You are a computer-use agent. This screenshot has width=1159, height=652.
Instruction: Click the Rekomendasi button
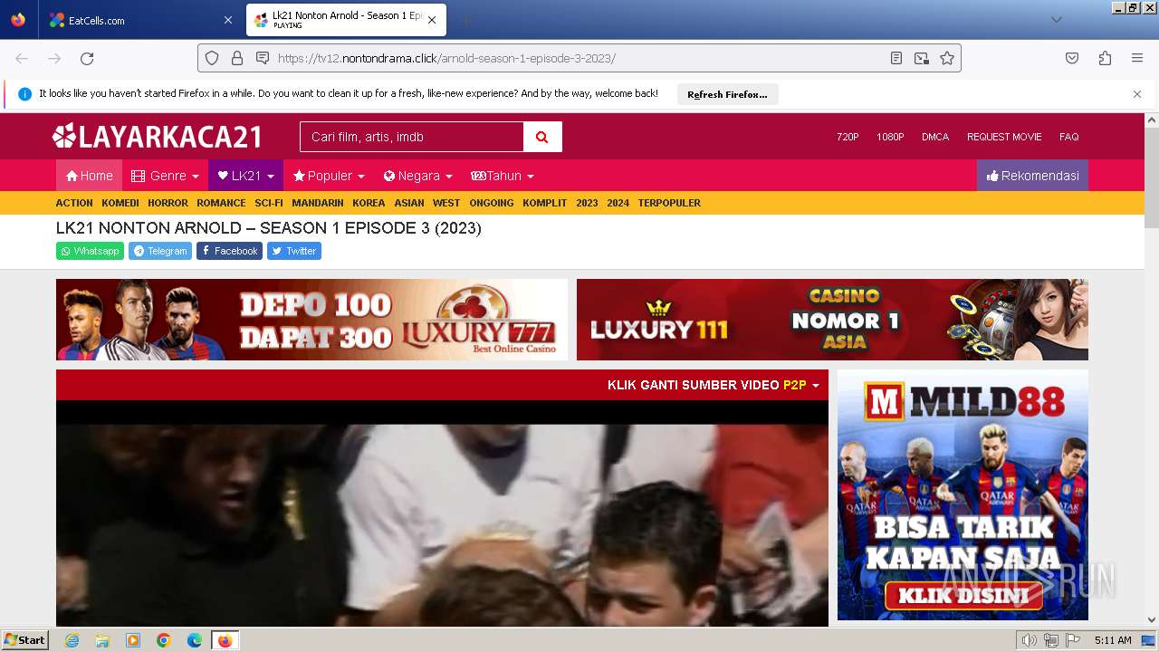pos(1032,176)
